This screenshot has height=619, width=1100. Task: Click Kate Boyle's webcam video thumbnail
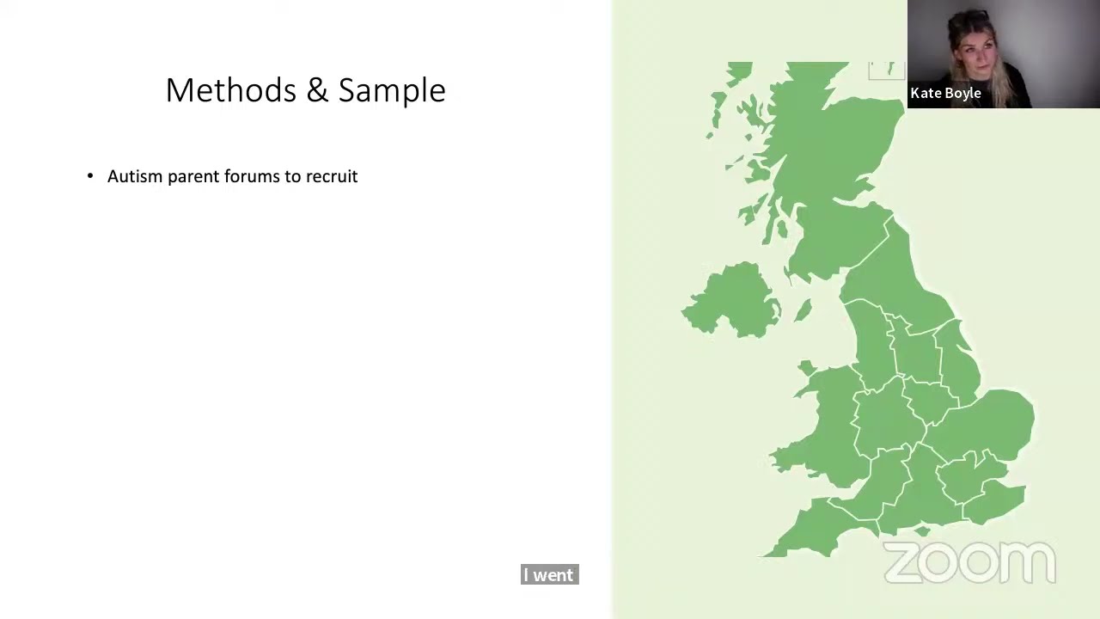pos(1003,54)
